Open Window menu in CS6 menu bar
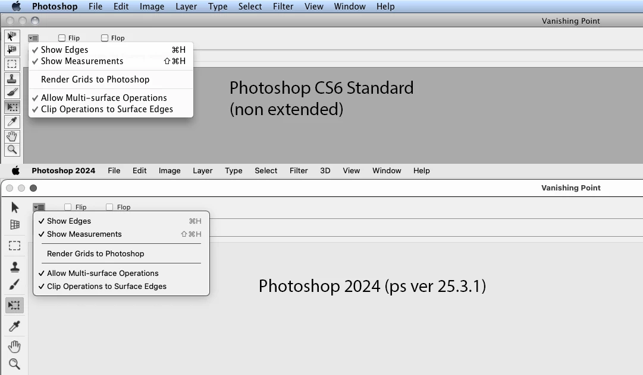 pos(350,7)
